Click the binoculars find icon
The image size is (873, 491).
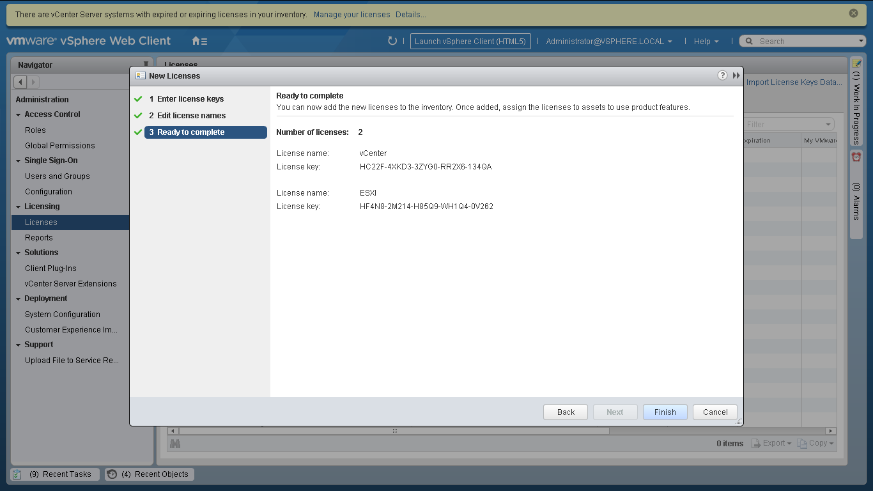[175, 443]
